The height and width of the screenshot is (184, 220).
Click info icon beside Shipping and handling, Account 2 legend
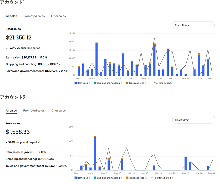(x=121, y=178)
